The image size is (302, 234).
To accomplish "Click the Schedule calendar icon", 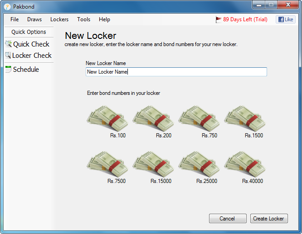I will pyautogui.click(x=8, y=69).
